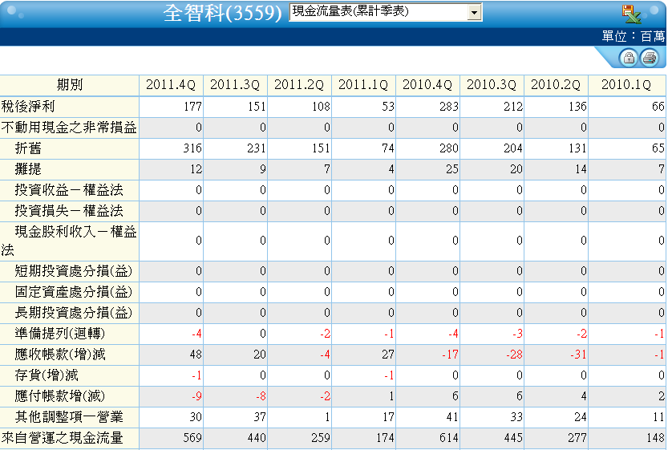This screenshot has height=450, width=668.
Task: Click the 長期投資處分損(益) row label
Action: [74, 313]
